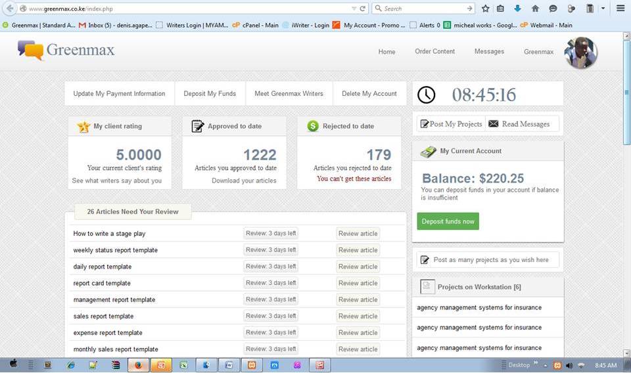This screenshot has height=373, width=631.
Task: Click the pencil icon beside Post My Projects
Action: click(x=425, y=124)
